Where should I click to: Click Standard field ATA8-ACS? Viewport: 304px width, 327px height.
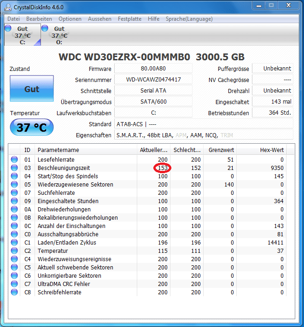tap(204, 124)
